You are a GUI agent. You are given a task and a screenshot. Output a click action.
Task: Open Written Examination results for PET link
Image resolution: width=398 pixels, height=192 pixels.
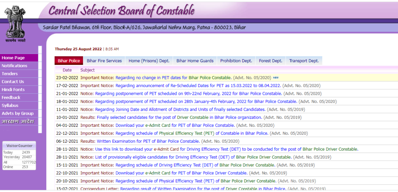[148, 141]
